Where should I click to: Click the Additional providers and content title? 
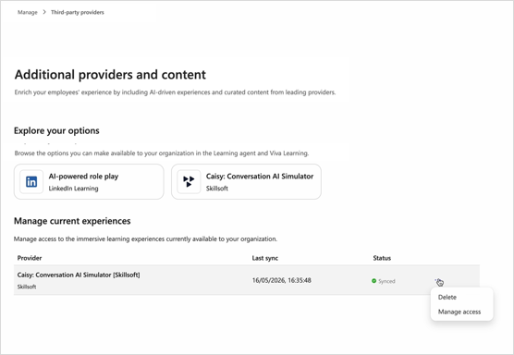[110, 75]
